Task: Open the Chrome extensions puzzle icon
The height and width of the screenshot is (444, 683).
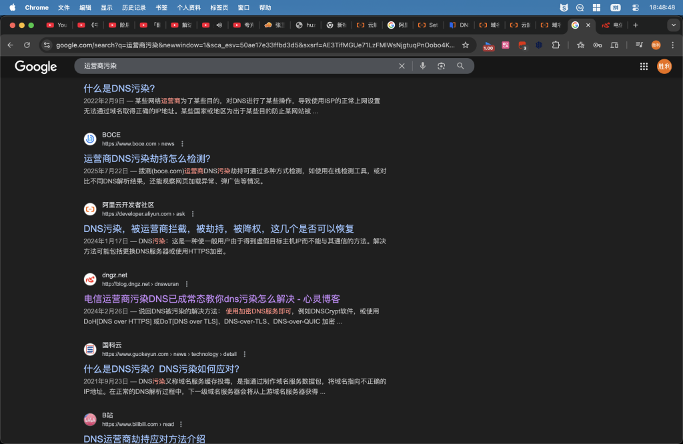Action: click(555, 45)
